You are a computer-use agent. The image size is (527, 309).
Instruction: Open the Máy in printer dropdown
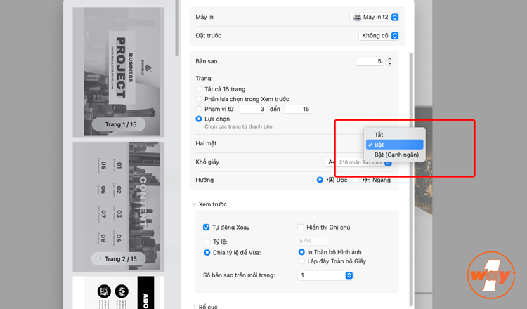coord(375,17)
